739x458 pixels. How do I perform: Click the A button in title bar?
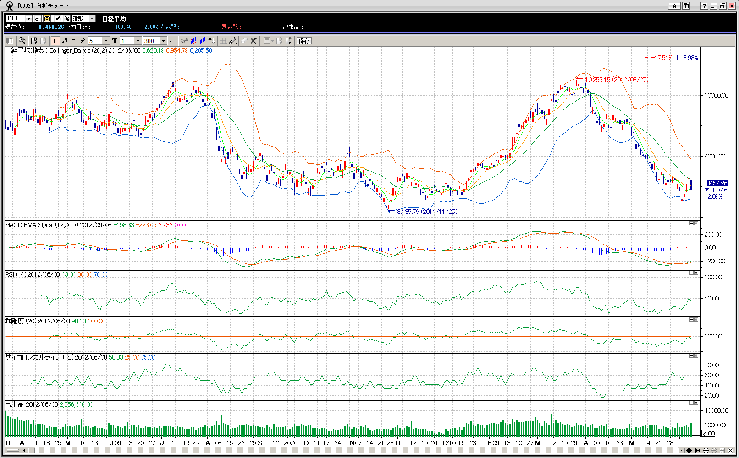tap(674, 6)
